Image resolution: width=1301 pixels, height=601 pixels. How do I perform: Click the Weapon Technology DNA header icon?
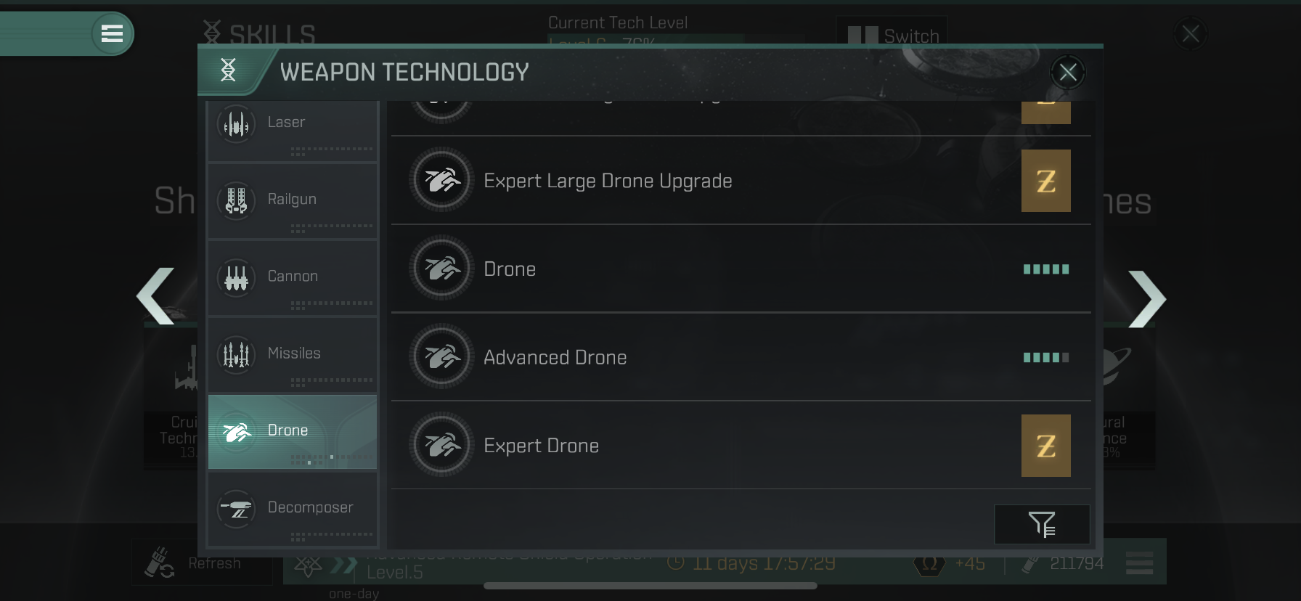228,70
